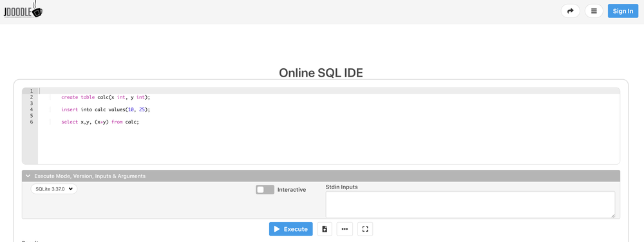The height and width of the screenshot is (242, 644).
Task: Click the play triangle icon on Execute
Action: [277, 229]
